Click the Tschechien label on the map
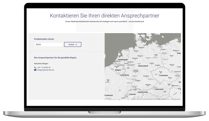This screenshot has width=209, height=121. tap(163, 75)
